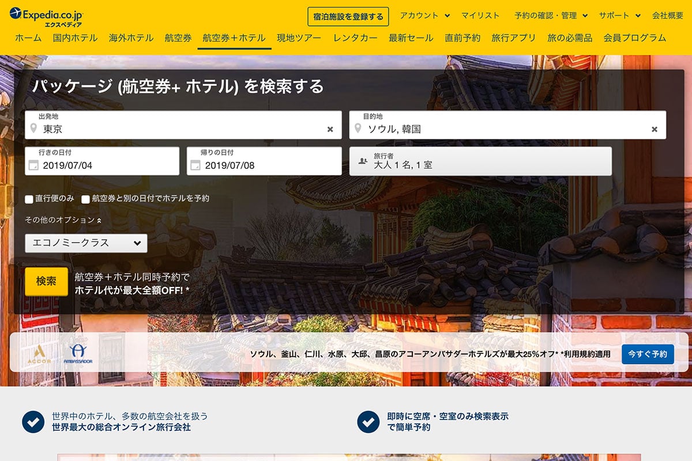Click the 今すぐ予約 button
692x461 pixels.
(x=648, y=354)
